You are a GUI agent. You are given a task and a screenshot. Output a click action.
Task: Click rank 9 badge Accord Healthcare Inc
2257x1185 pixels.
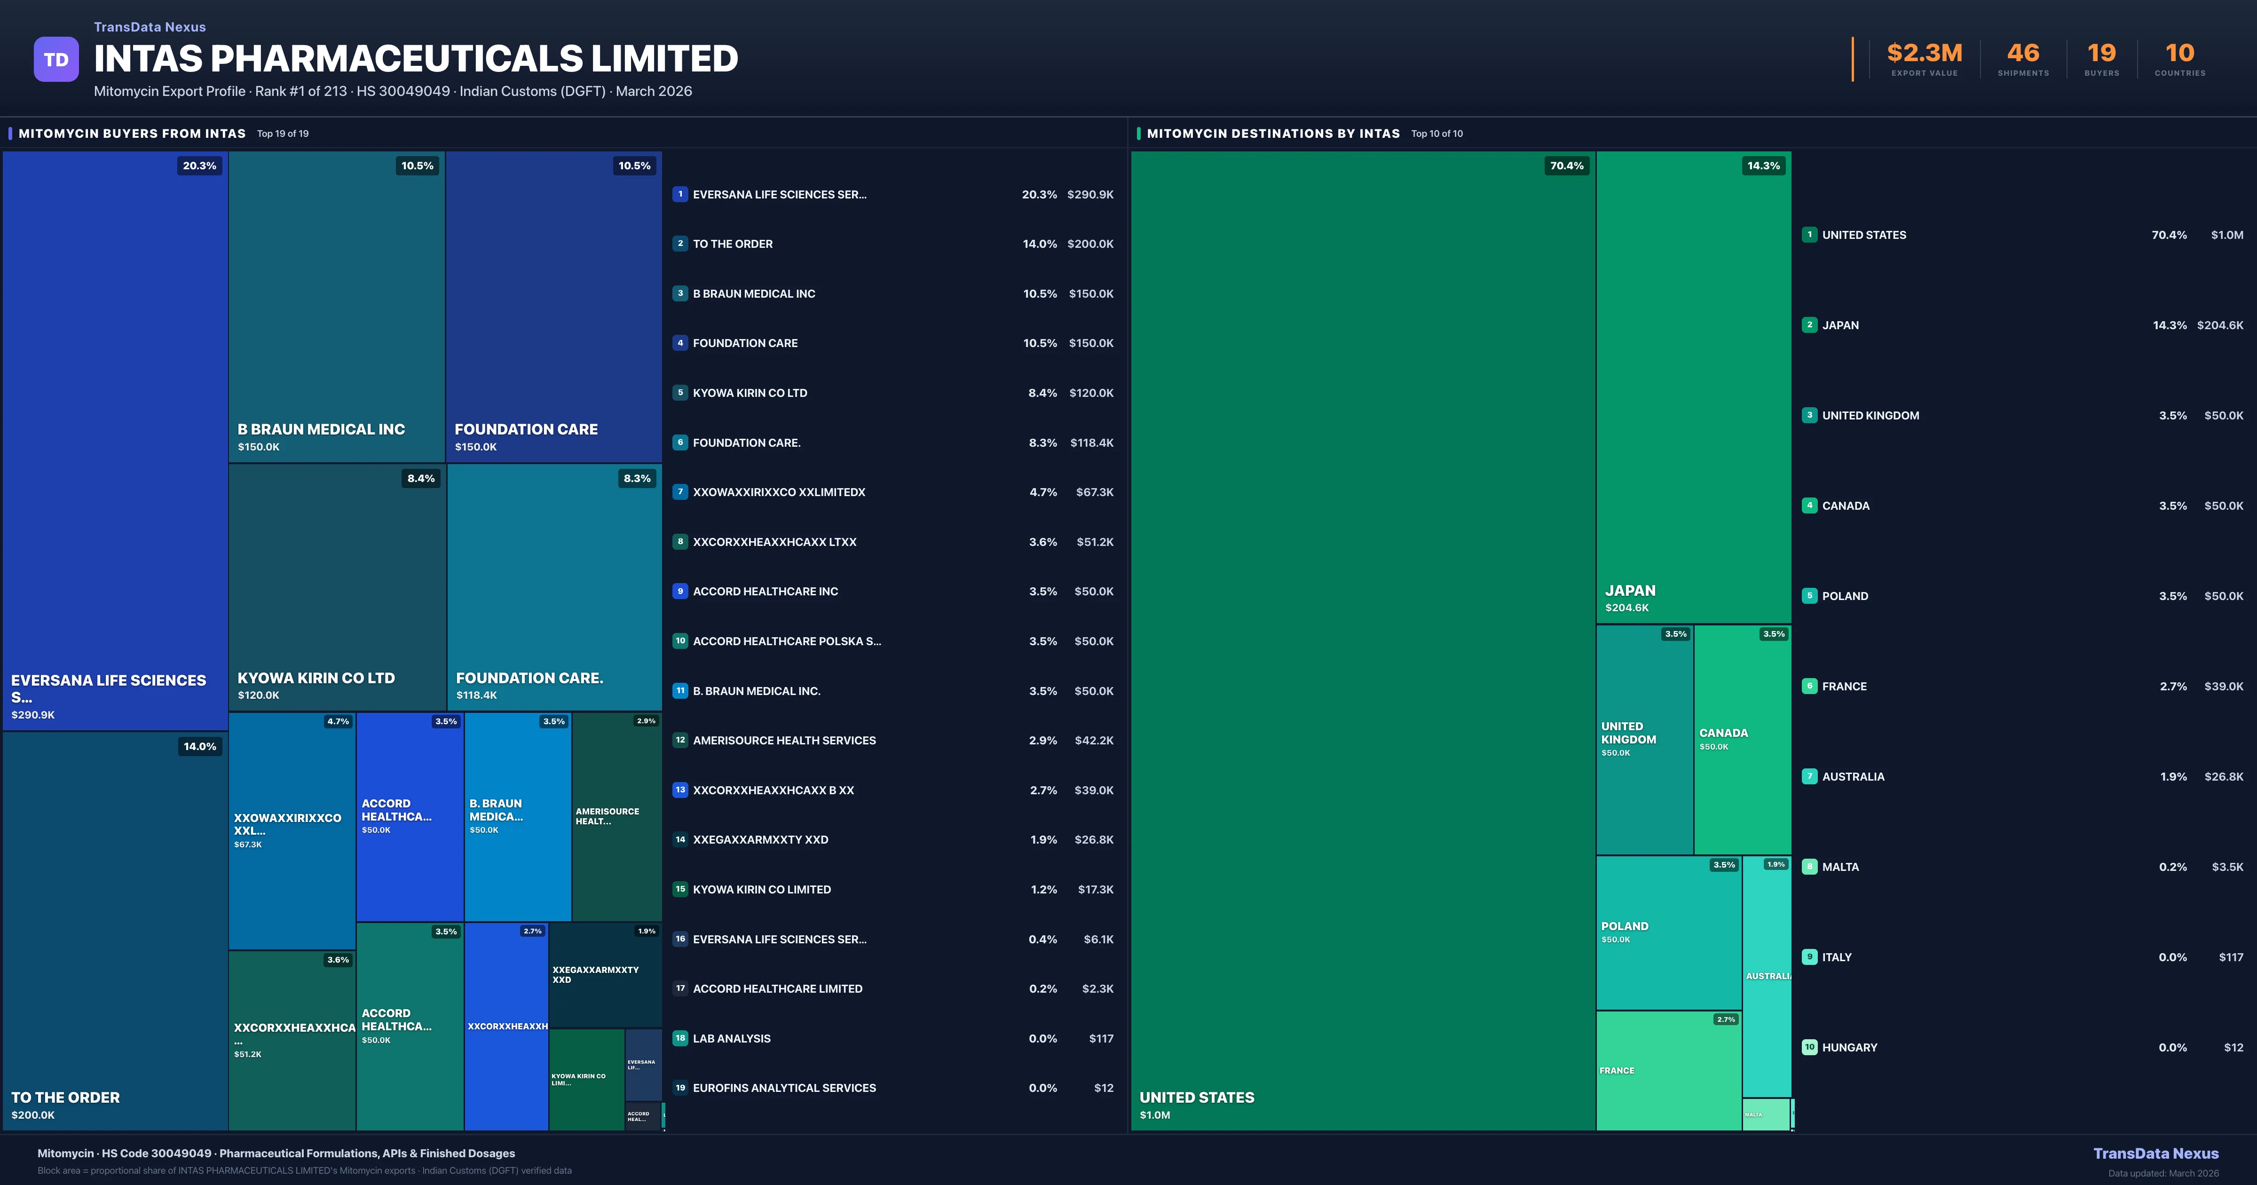pyautogui.click(x=680, y=592)
